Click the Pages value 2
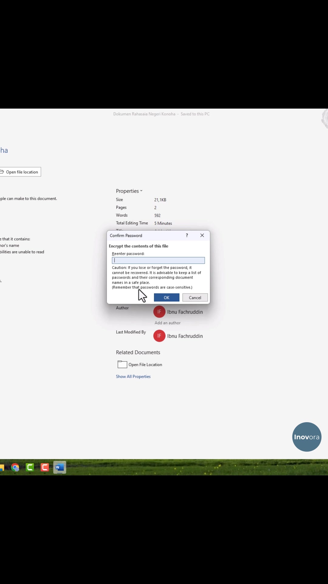This screenshot has height=584, width=328. point(155,208)
